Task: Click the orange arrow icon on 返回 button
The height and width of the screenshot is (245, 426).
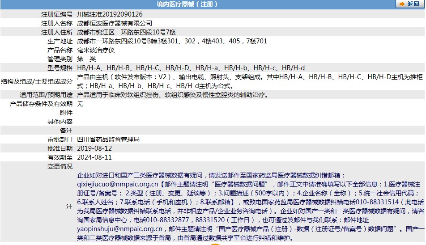Action: 402,4
